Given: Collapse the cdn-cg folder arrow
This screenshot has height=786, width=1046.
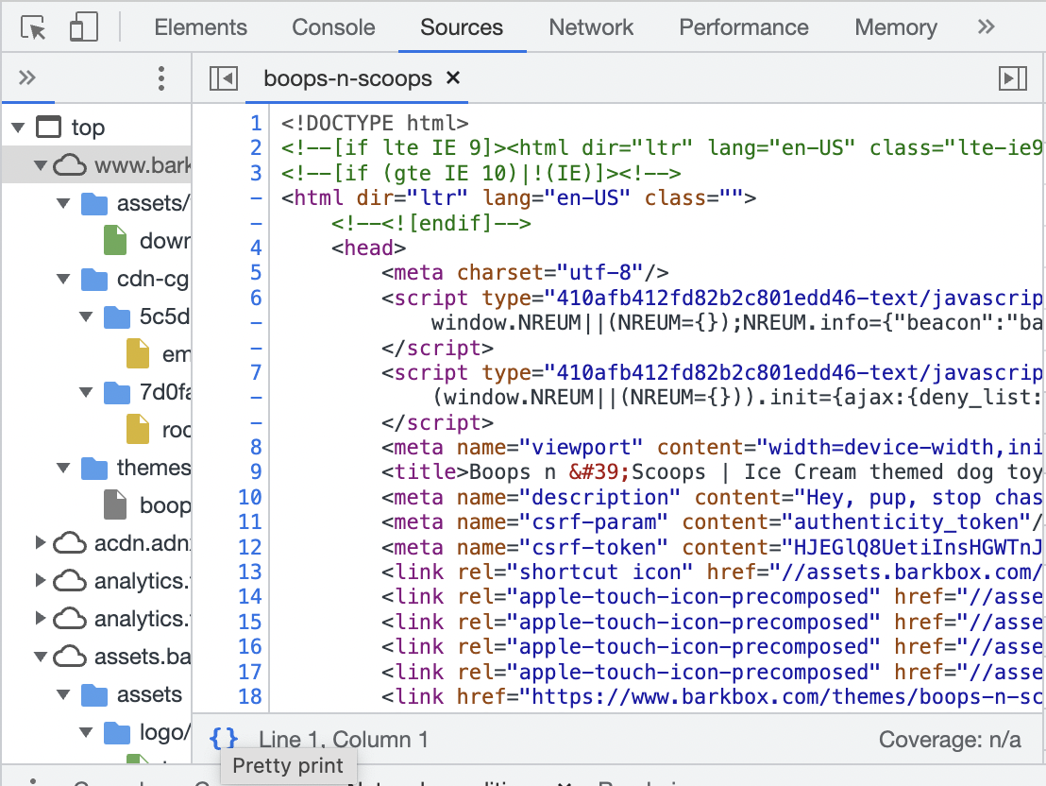Looking at the screenshot, I should pos(63,279).
